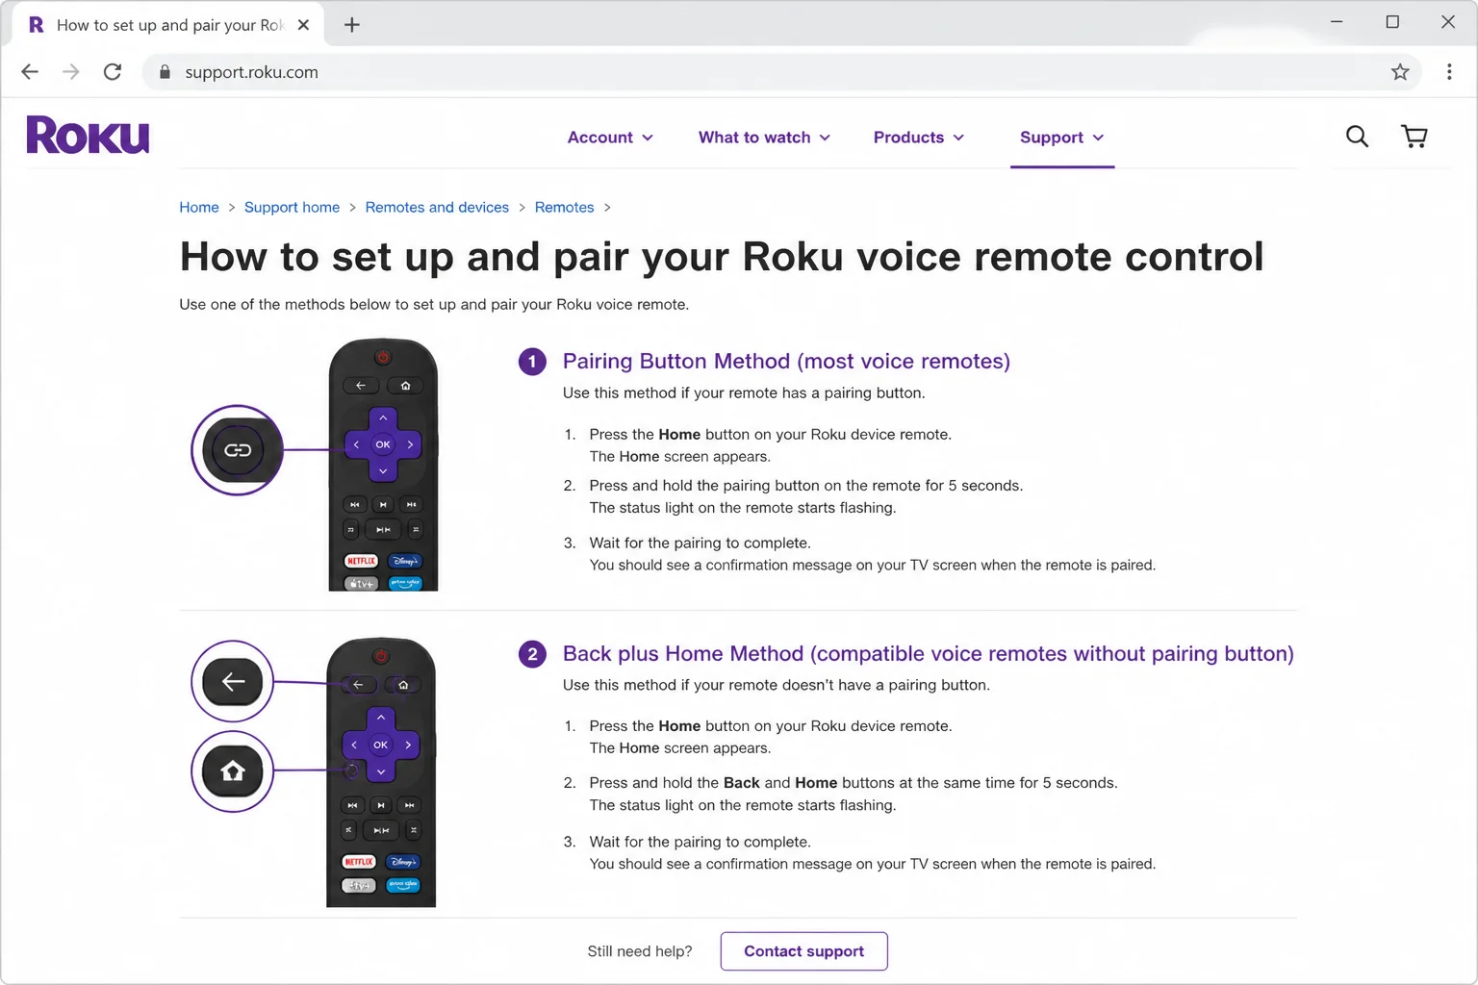Click the browser forward arrow
Image resolution: width=1478 pixels, height=985 pixels.
[71, 72]
